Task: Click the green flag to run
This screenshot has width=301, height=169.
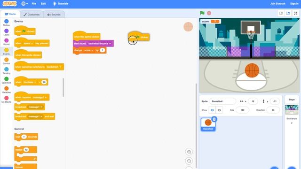Action: 202,13
